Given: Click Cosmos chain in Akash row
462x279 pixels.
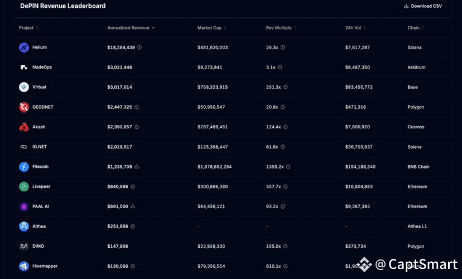Looking at the screenshot, I should [x=416, y=127].
